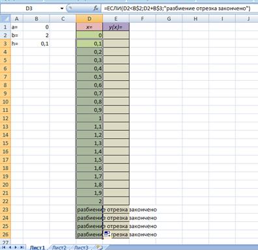The width and height of the screenshot is (258, 250).
Task: Open the Name Box dropdown arrow
Action: coord(62,8)
